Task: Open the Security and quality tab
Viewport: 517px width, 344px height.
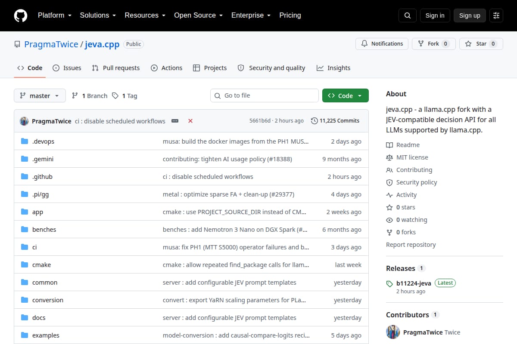Action: coord(271,68)
